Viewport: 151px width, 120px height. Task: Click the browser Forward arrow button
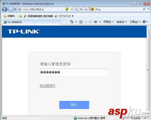(11, 9)
